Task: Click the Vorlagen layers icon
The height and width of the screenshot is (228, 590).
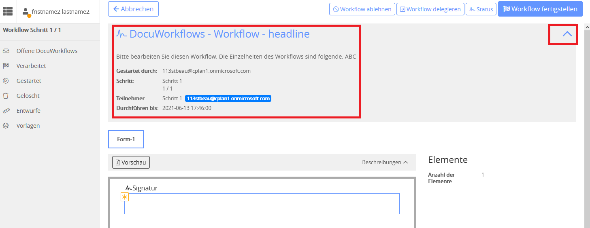Action: pos(6,126)
